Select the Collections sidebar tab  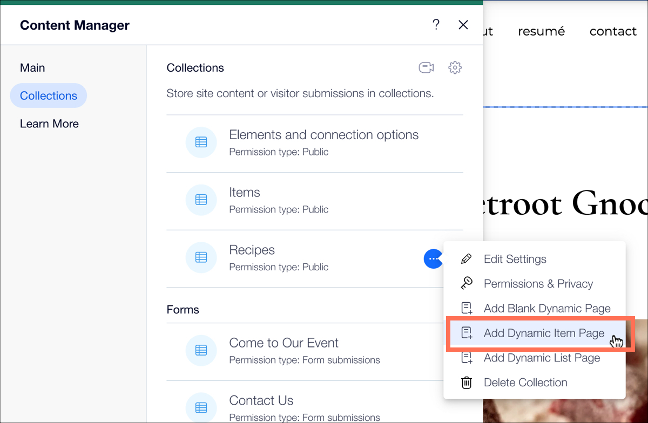(49, 95)
